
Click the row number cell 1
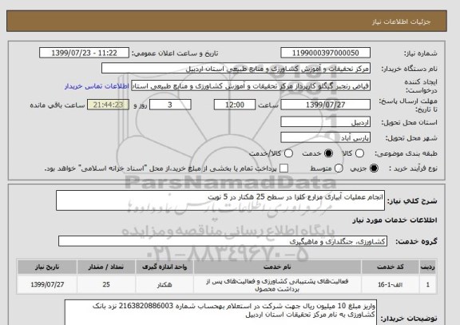tap(428, 284)
